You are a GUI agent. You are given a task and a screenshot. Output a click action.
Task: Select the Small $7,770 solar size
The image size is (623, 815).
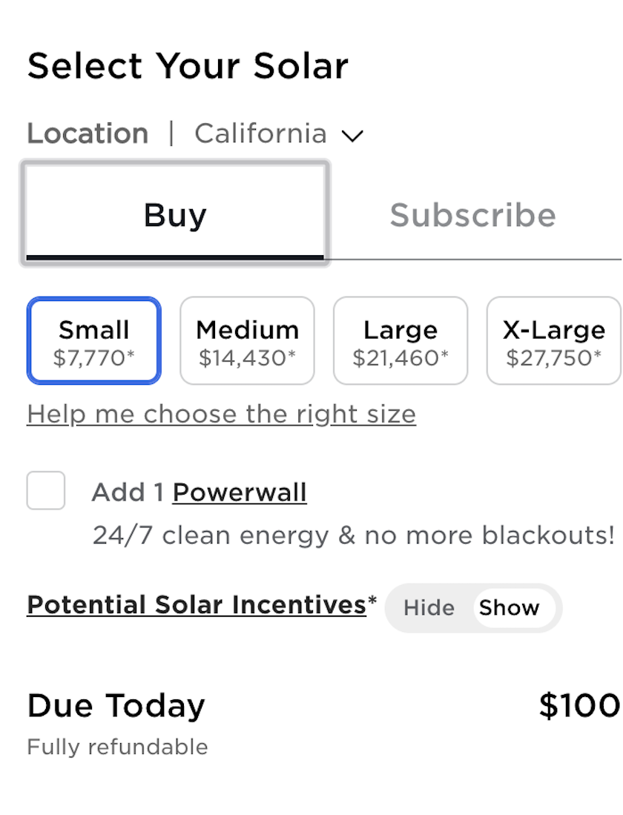93,340
